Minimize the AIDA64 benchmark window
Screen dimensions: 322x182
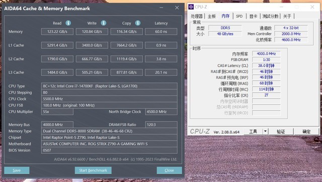[162, 8]
